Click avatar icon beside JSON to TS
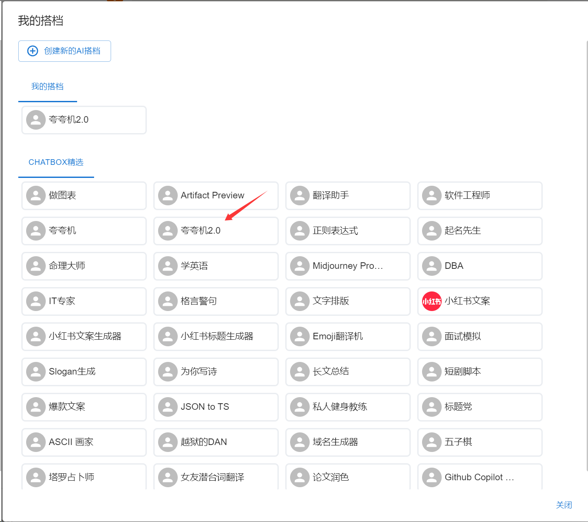 click(x=168, y=407)
